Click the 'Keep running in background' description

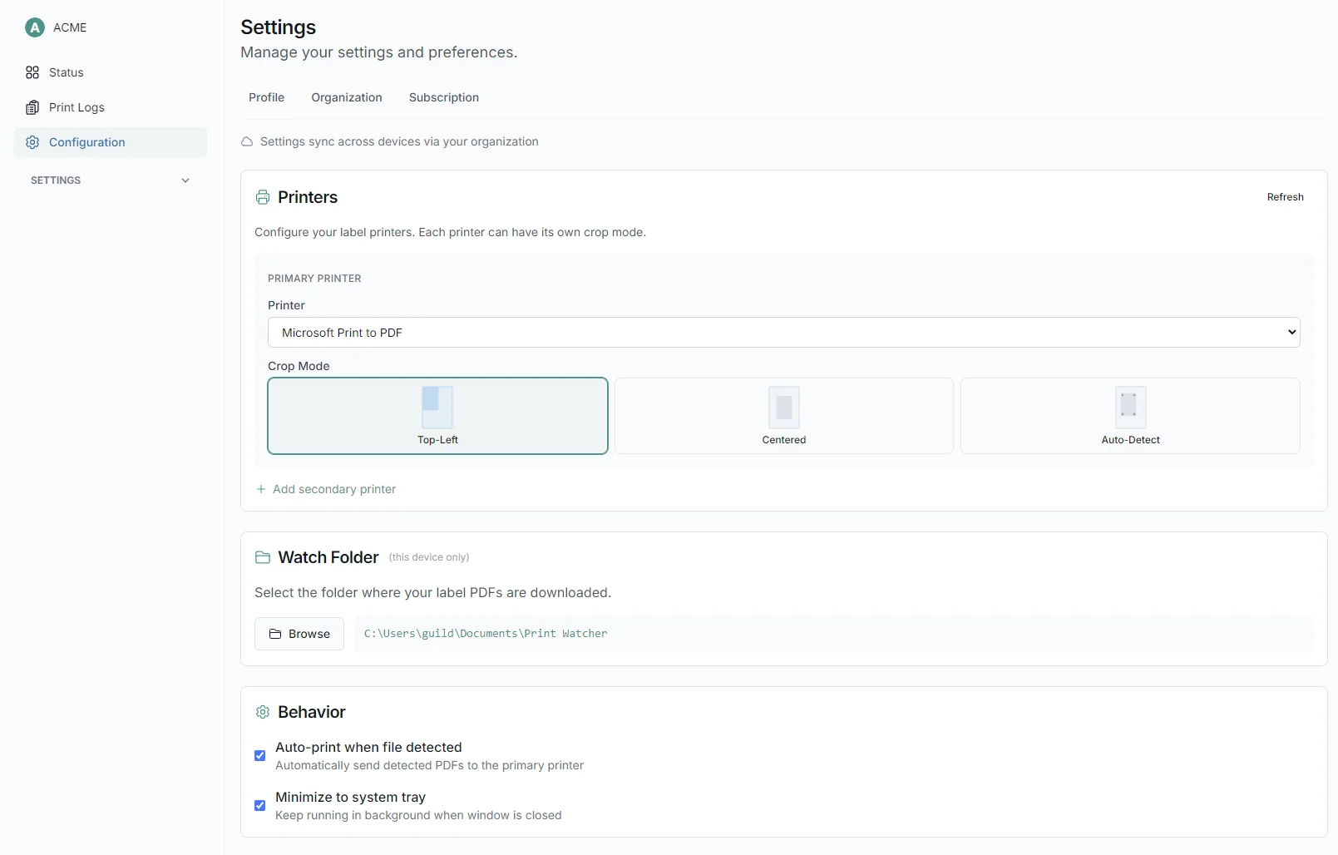pyautogui.click(x=418, y=815)
